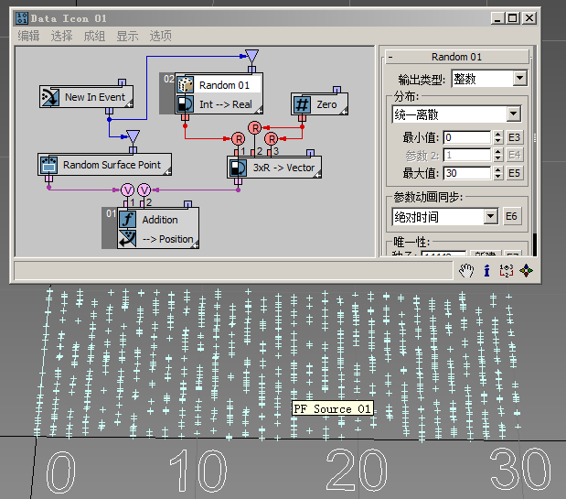Click the --> Position output icon
The image size is (566, 499).
[127, 238]
